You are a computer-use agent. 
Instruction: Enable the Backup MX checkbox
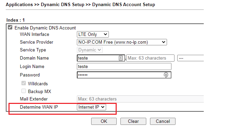click(x=23, y=91)
